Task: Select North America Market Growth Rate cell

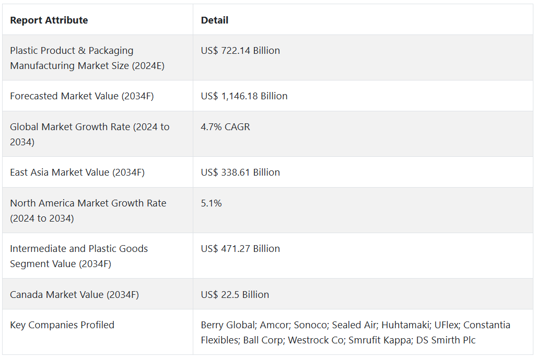Action: coord(88,211)
